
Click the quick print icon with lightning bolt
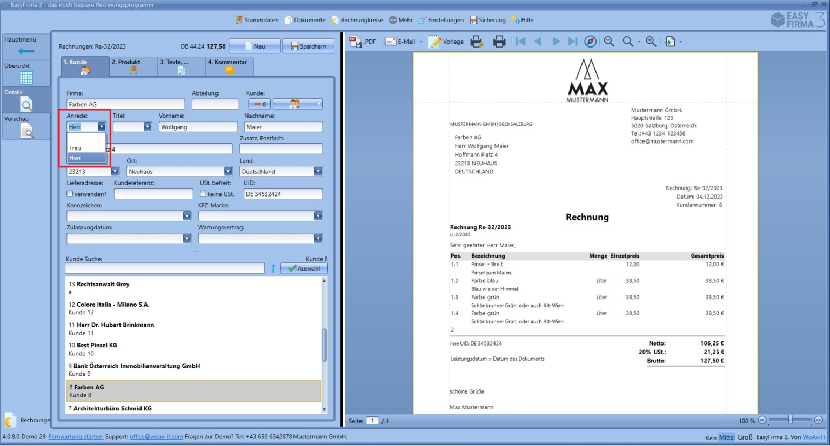(x=477, y=42)
